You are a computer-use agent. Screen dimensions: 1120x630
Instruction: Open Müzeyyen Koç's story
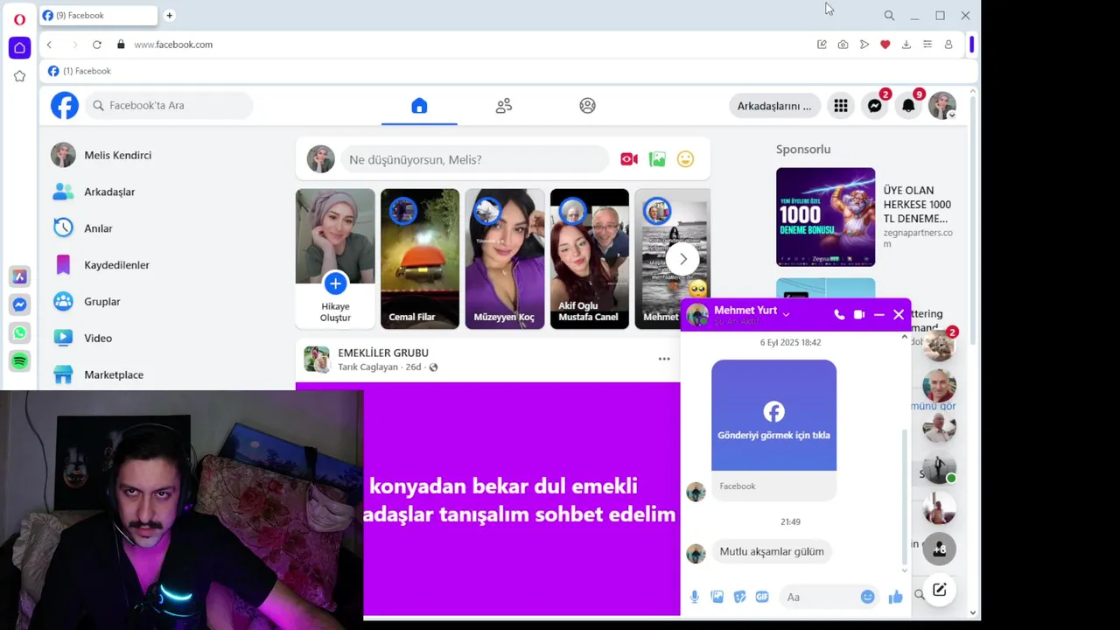(x=505, y=259)
